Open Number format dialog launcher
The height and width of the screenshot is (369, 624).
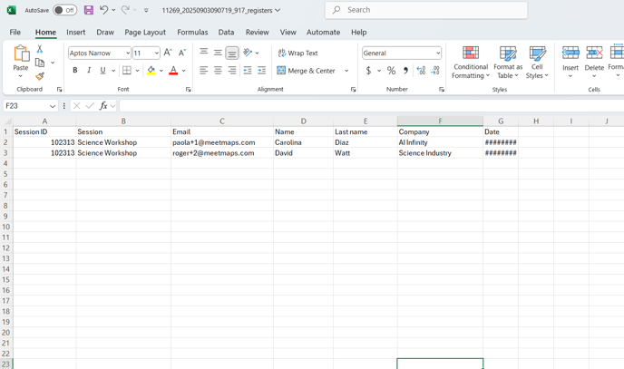(x=442, y=90)
